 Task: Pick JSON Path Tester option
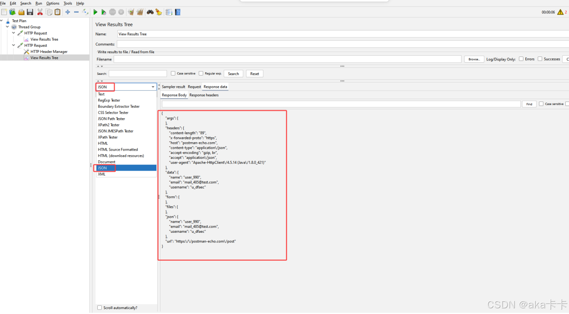tap(126, 119)
